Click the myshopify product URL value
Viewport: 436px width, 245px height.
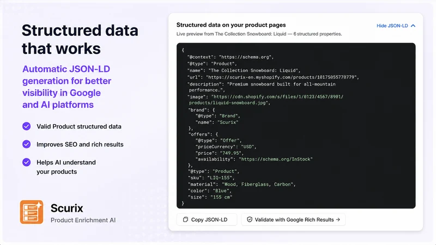(x=282, y=77)
